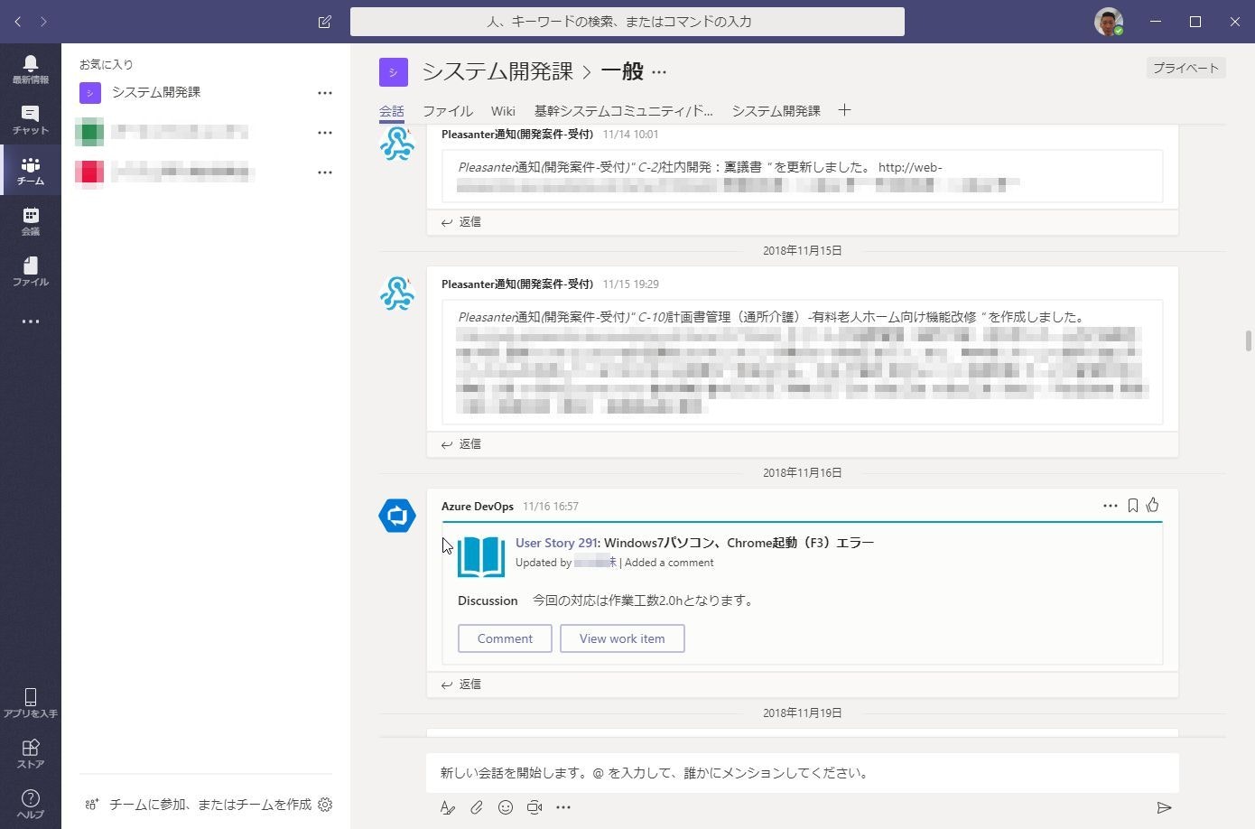Viewport: 1255px width, 829px height.
Task: Open the システム開発課 tab
Action: pyautogui.click(x=776, y=111)
